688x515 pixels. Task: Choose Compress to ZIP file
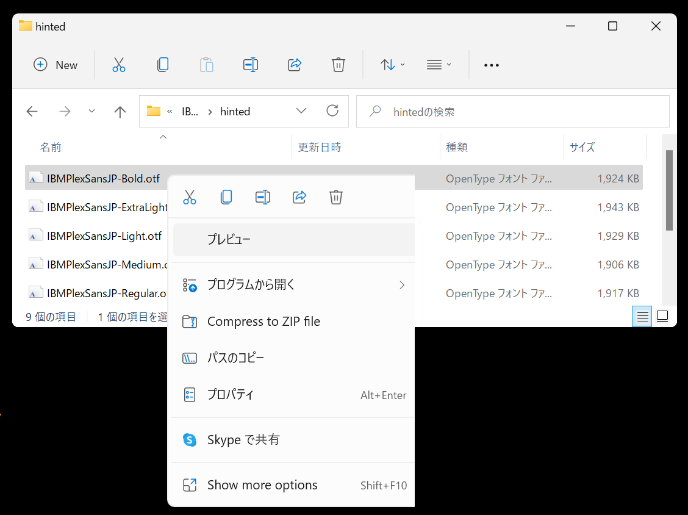(x=294, y=322)
